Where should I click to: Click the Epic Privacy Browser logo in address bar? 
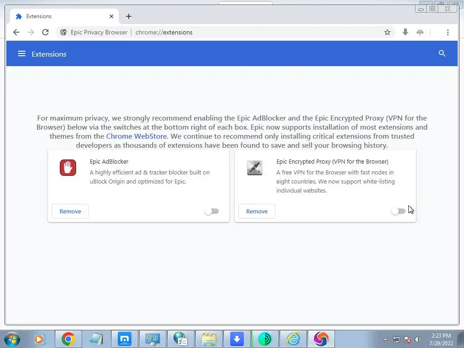[63, 32]
